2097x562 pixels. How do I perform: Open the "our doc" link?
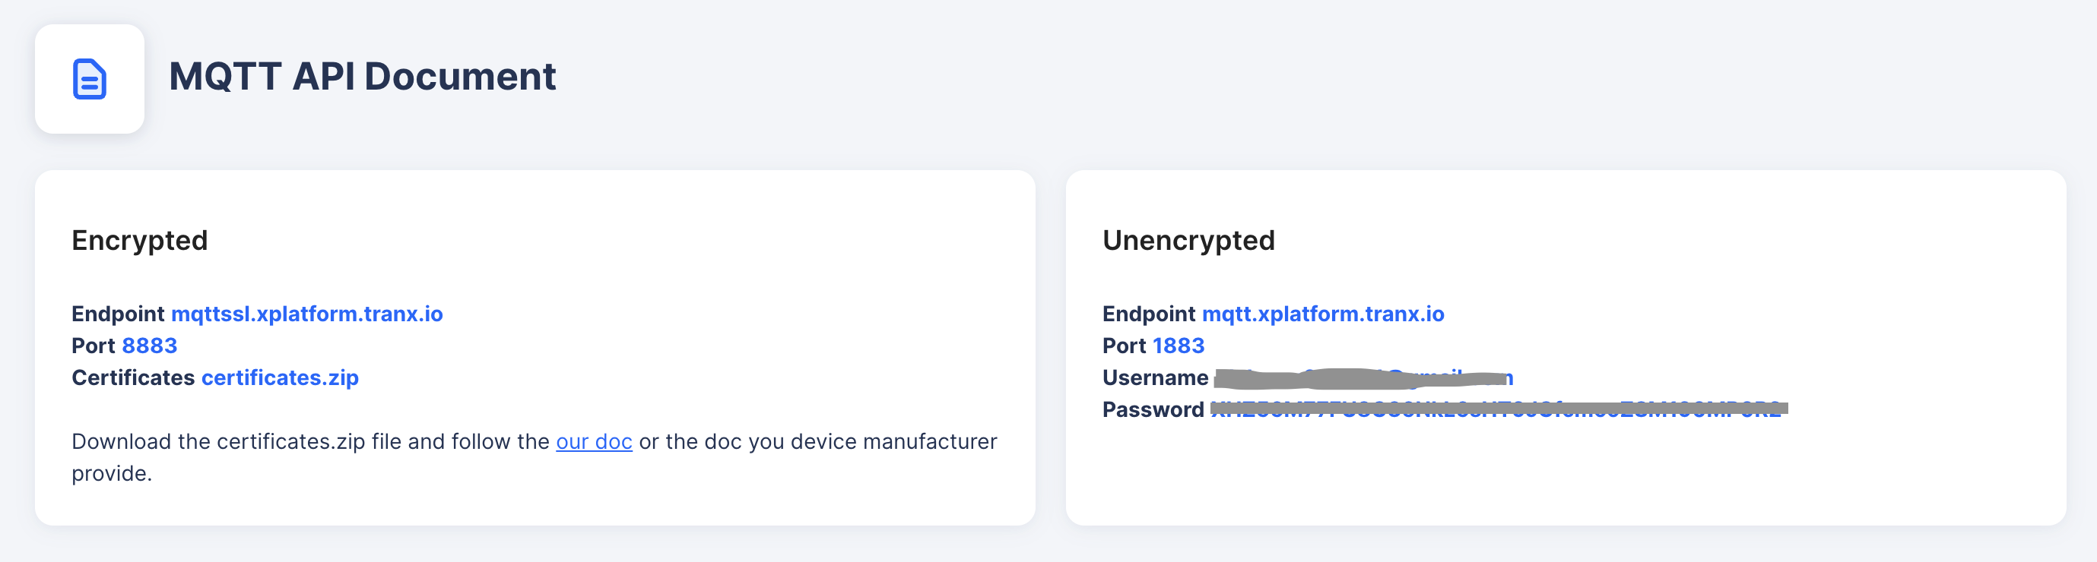click(x=594, y=442)
